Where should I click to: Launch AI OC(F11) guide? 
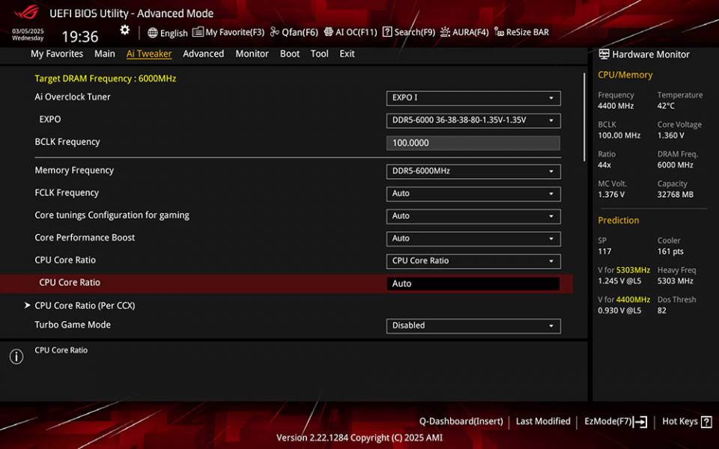(x=351, y=32)
